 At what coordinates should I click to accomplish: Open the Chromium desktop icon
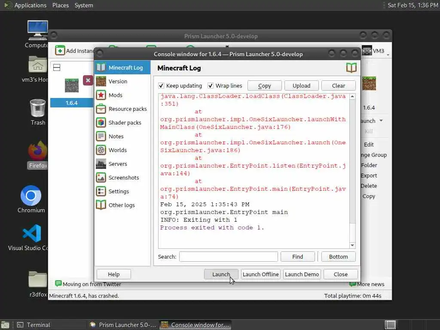(31, 199)
